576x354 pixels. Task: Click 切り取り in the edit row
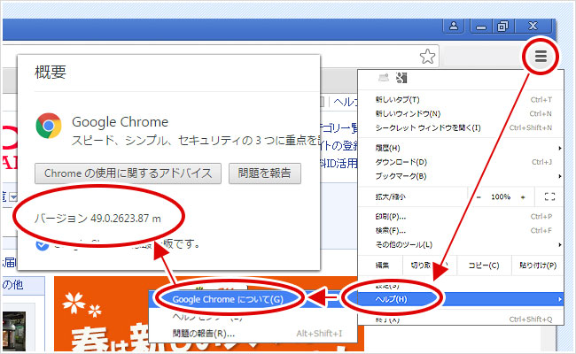pos(429,265)
